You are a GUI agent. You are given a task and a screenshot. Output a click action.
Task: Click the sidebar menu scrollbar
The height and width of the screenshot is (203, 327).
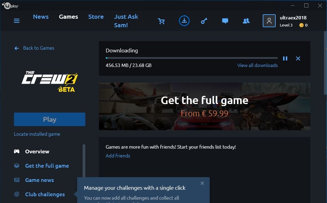pyautogui.click(x=84, y=160)
